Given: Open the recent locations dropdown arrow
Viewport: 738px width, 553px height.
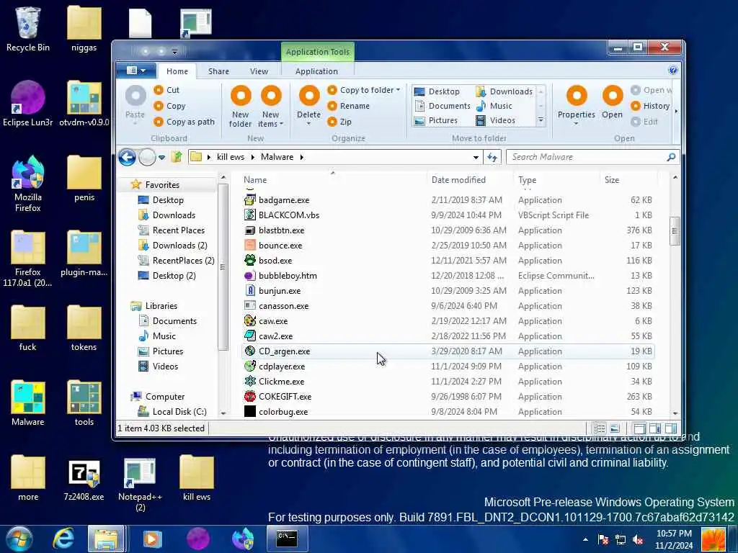Looking at the screenshot, I should point(161,158).
